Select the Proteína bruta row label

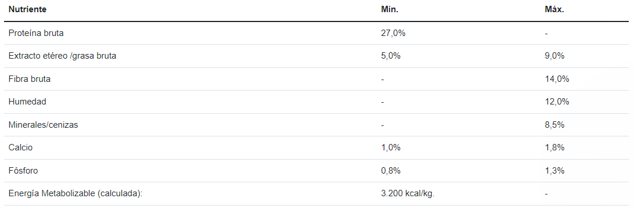pos(36,33)
